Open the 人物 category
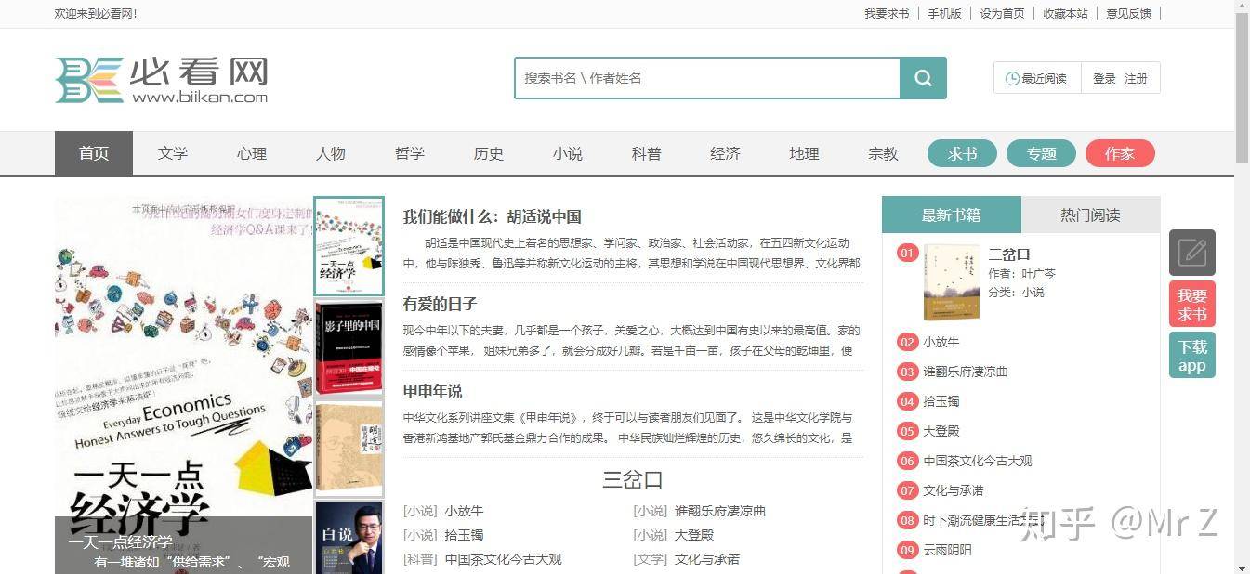 [331, 153]
